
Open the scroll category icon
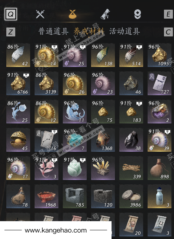(105, 14)
